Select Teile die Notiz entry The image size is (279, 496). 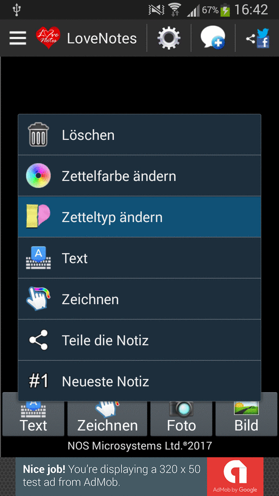point(139,340)
